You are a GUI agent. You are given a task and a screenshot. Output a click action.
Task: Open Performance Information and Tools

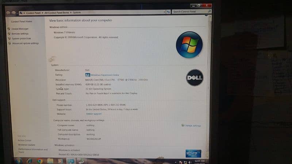click(x=33, y=151)
